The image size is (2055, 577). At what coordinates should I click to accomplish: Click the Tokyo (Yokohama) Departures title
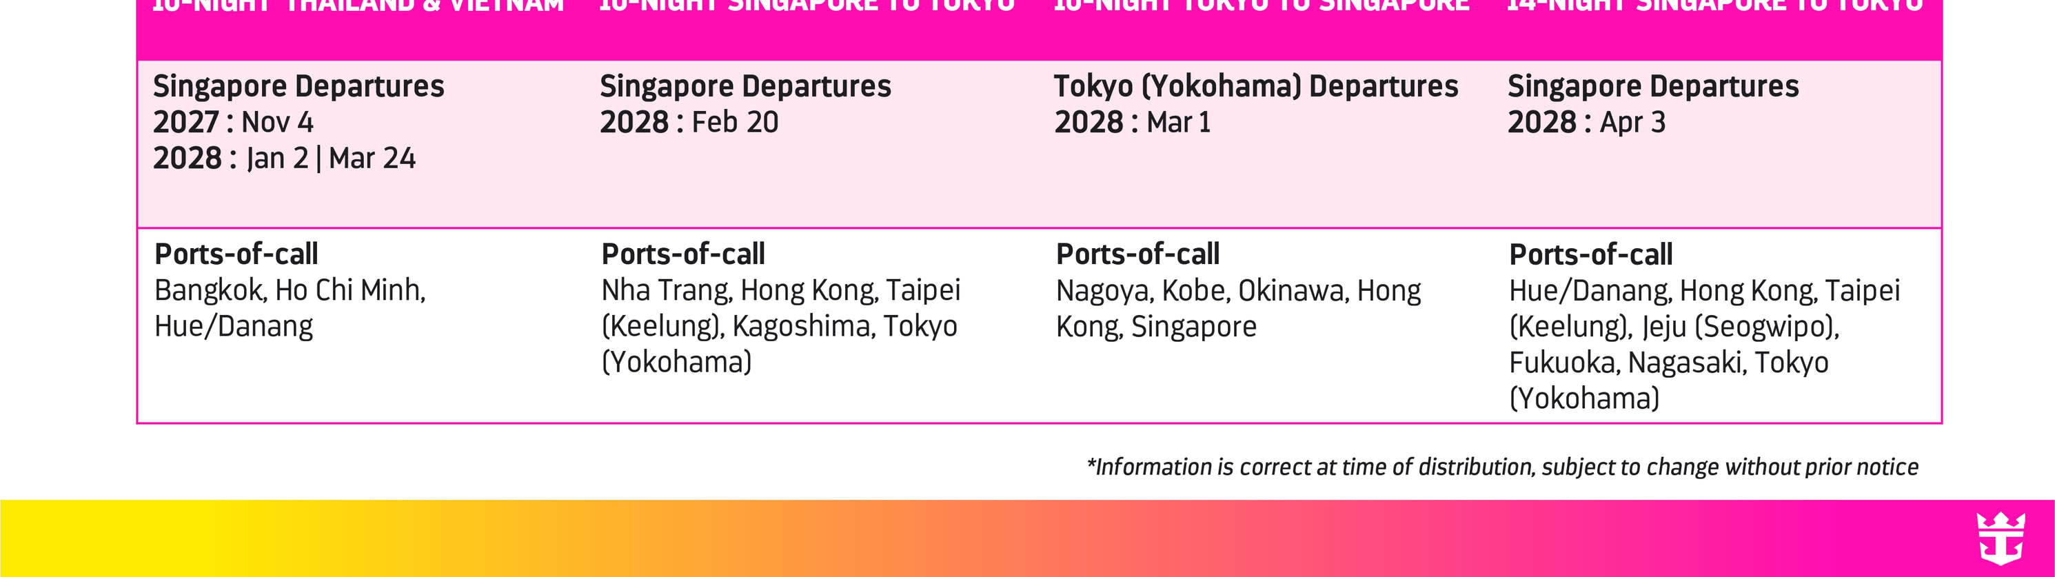click(x=1255, y=86)
